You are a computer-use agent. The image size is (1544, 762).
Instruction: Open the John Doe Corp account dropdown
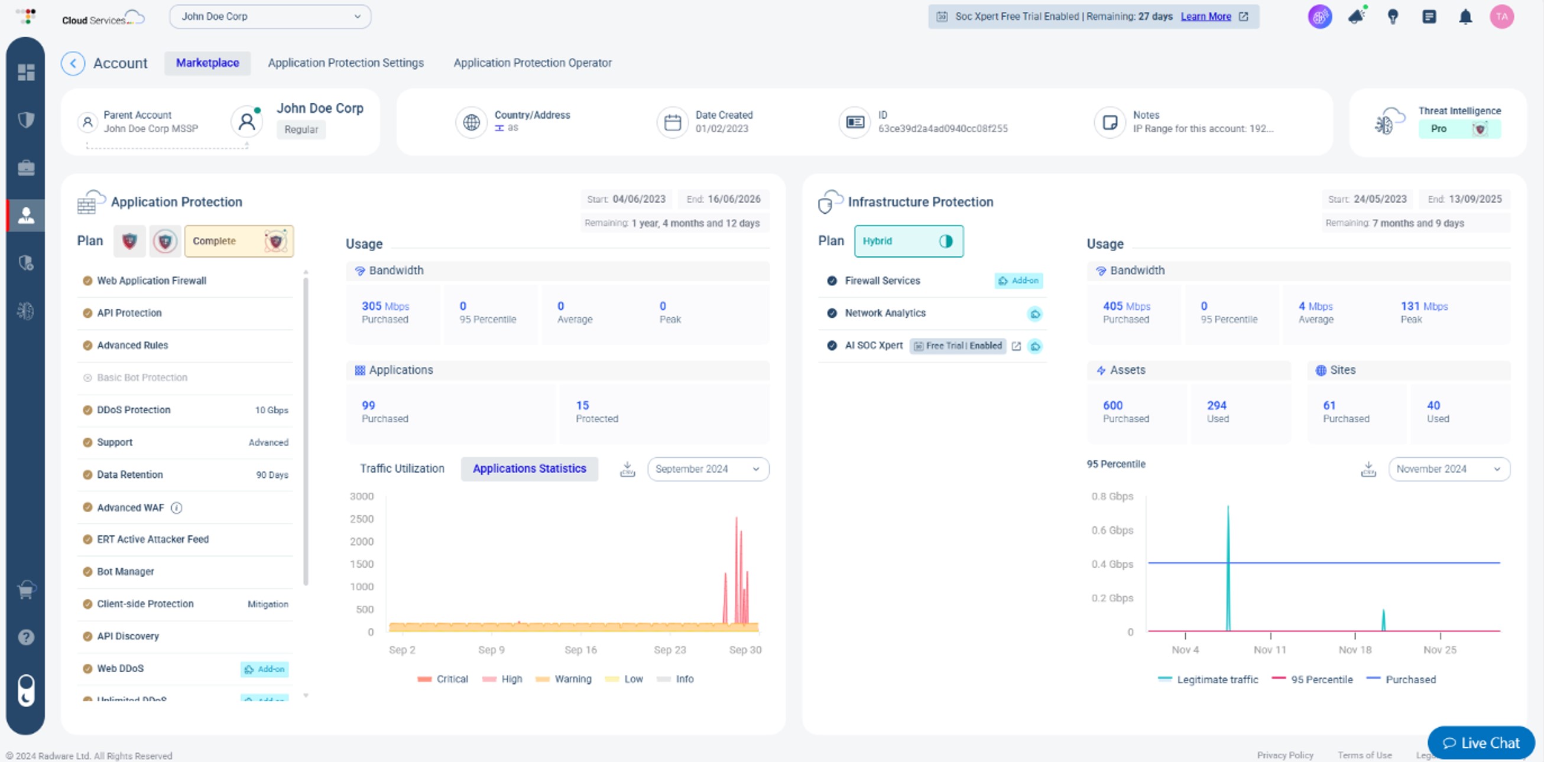pyautogui.click(x=270, y=16)
